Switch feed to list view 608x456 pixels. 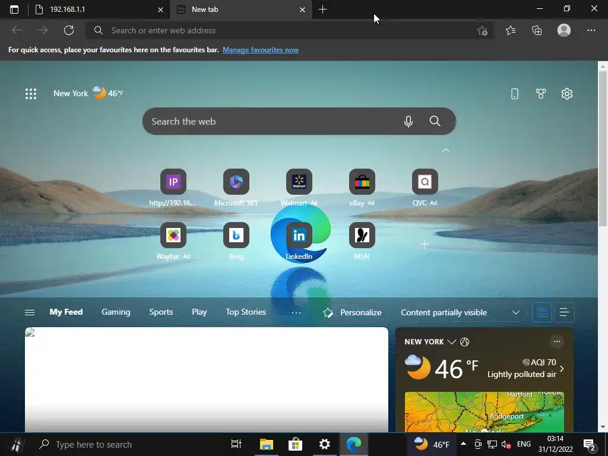(x=564, y=312)
